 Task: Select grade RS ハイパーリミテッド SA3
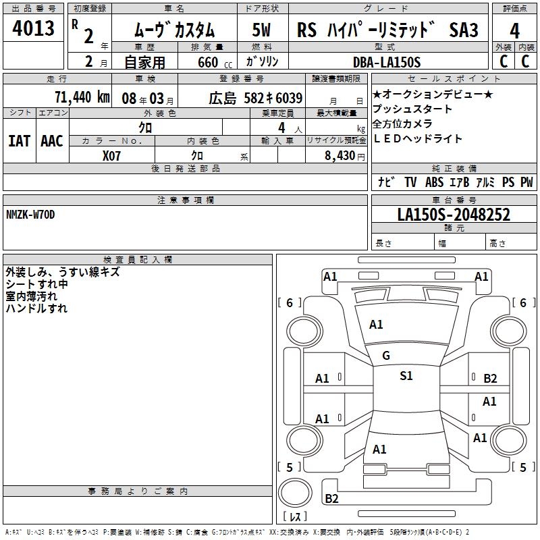click(x=387, y=30)
